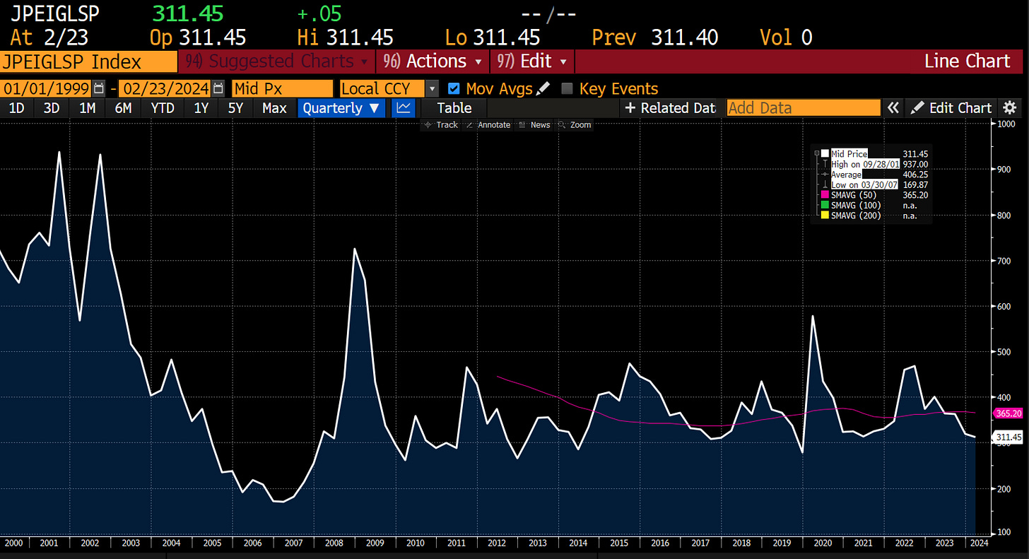Activate the Zoom magnifier icon
Screen dimensions: 1029x559
(x=562, y=124)
